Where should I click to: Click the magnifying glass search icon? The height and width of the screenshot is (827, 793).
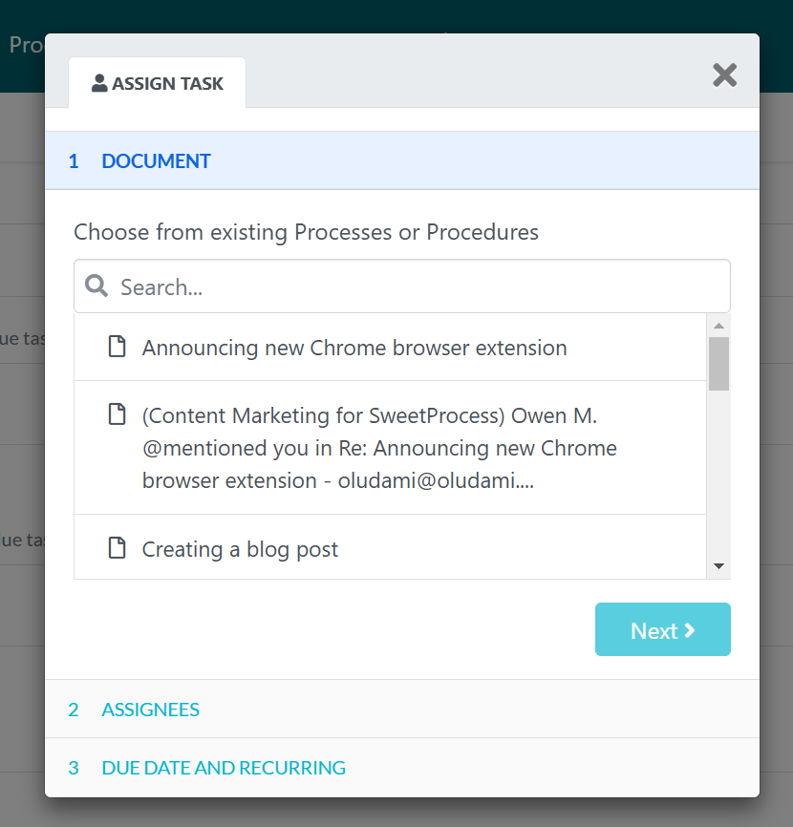tap(96, 285)
